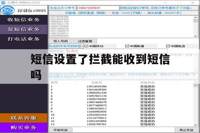Toggle 中国移动 checkbox
Viewport: 200px width, 133px height.
(x=86, y=46)
